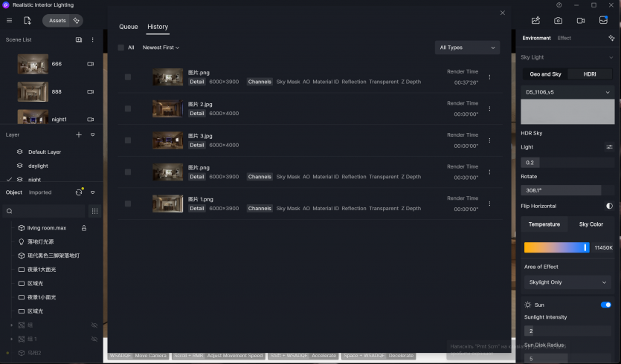Expand the D5_1106_v5 HDRI dropdown

(x=567, y=92)
